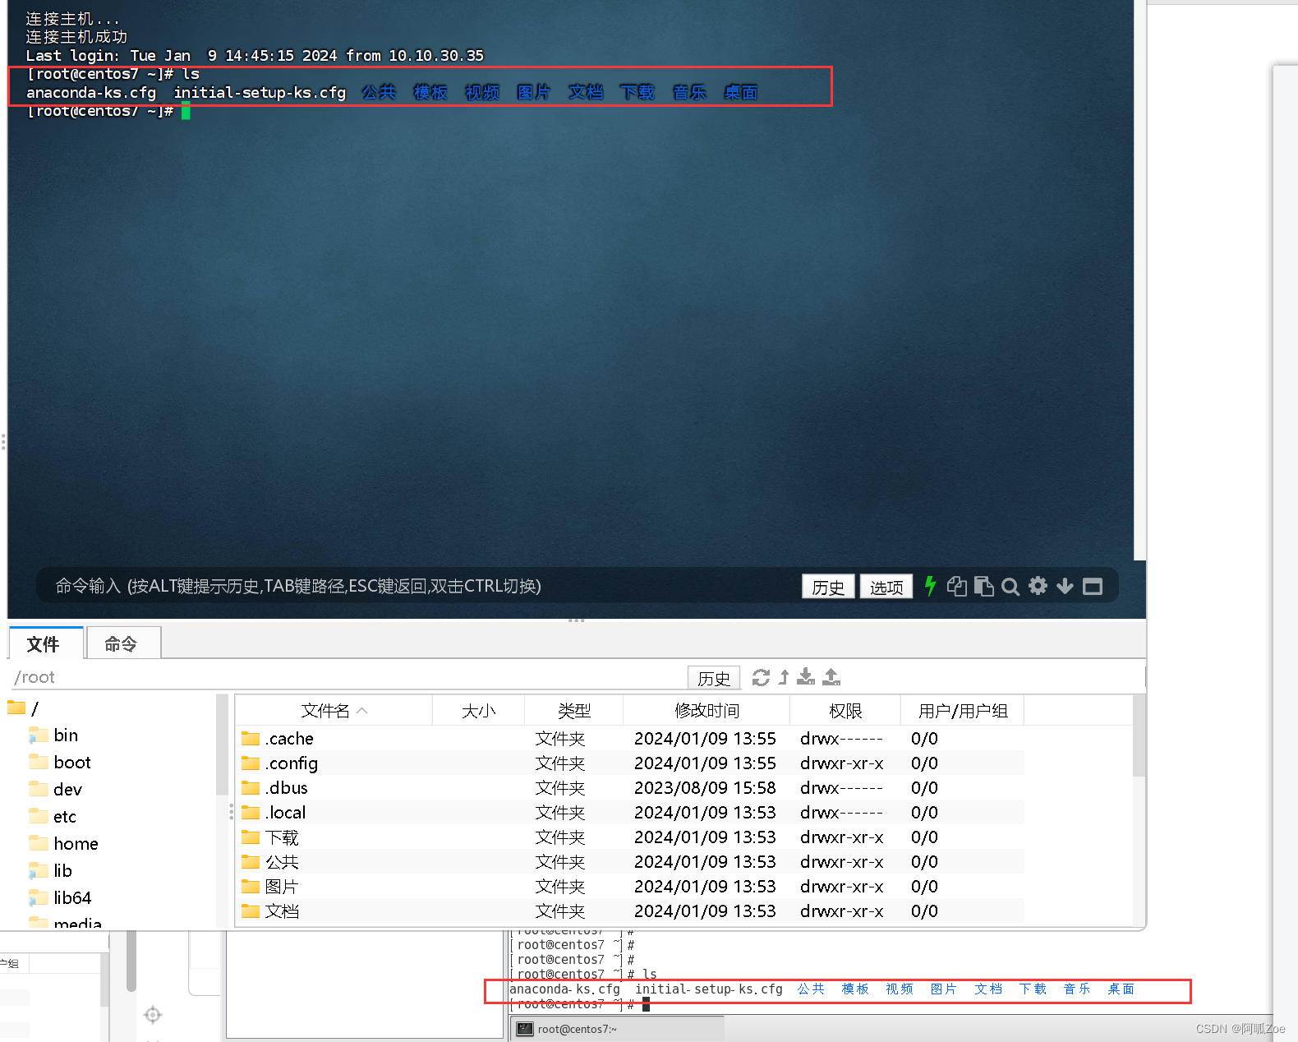Click the terminal icon in bottom taskbar
Viewport: 1298px width, 1042px height.
(x=524, y=1029)
